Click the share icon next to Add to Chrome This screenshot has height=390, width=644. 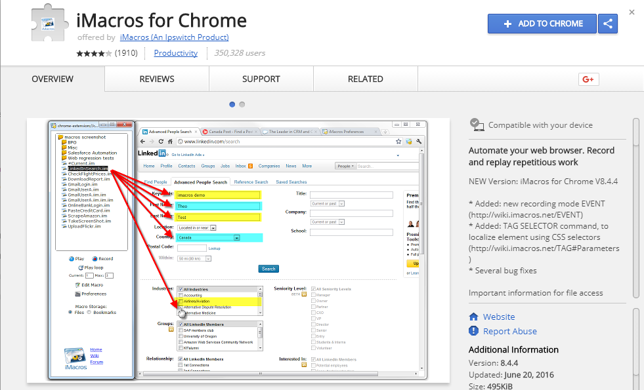(x=608, y=24)
